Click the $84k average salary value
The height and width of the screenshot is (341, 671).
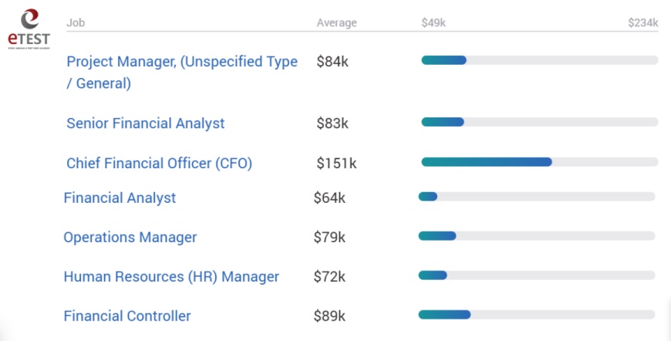[x=332, y=62]
